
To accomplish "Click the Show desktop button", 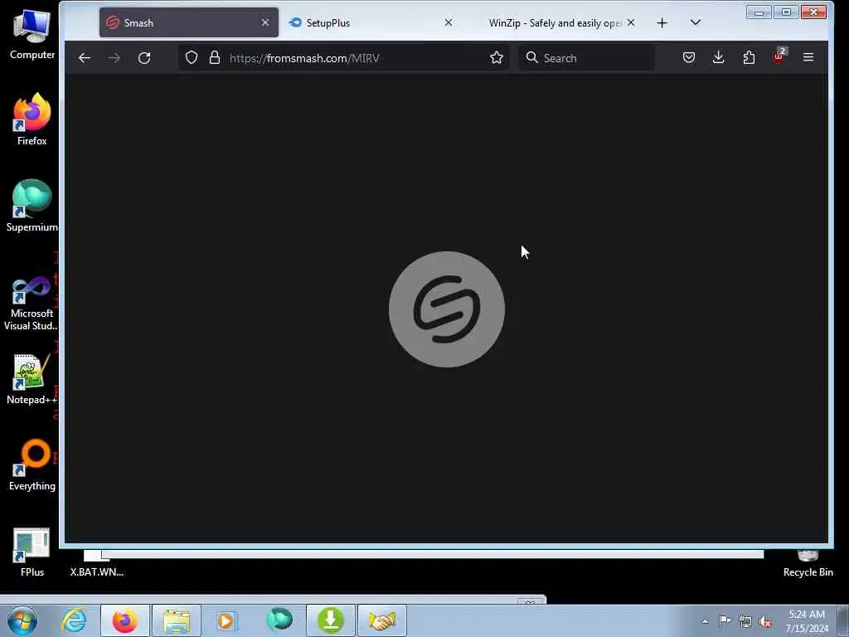I will pos(843,621).
